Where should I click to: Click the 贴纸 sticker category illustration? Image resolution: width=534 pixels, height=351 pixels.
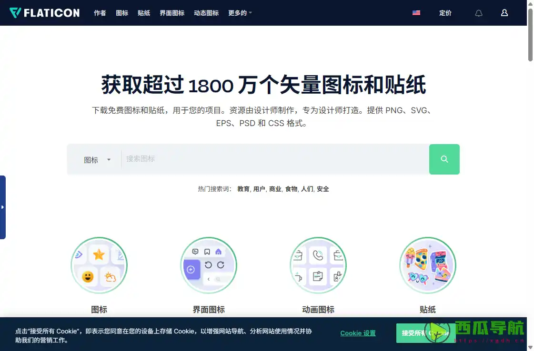(x=427, y=265)
